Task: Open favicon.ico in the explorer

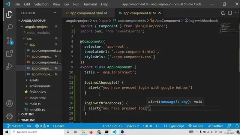Action: (x=37, y=92)
